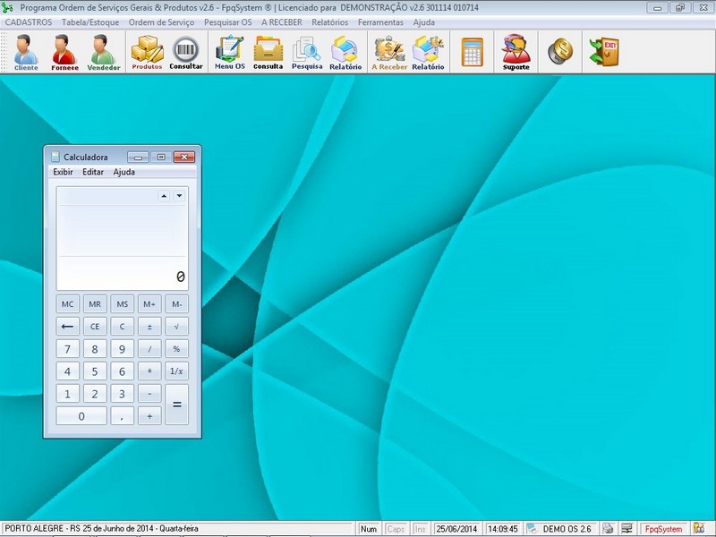Click the users icon at status bar end
Viewport: 716px width, 537px height.
pos(699,528)
